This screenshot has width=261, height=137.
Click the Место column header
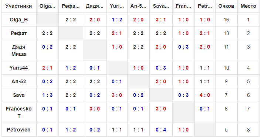[248, 6]
